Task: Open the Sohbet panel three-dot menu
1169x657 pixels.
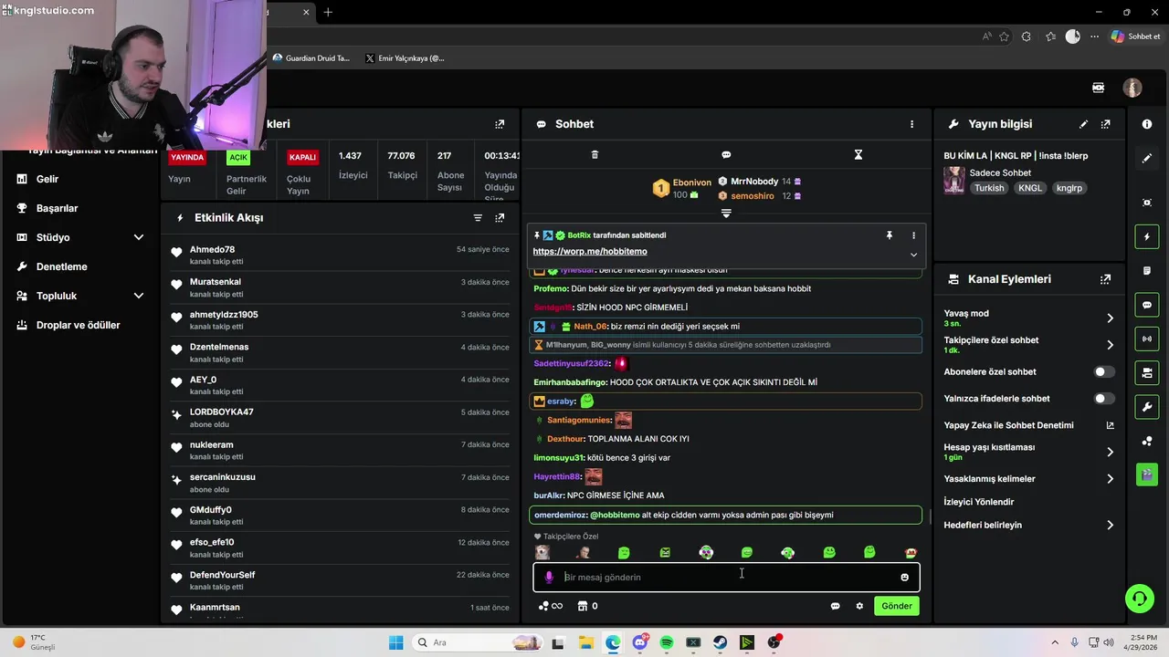Action: point(911,124)
